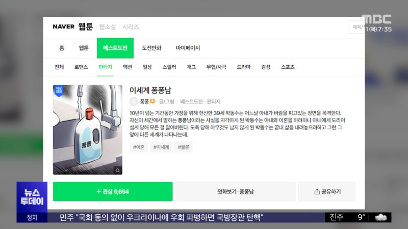Click the #이세계 hashtag
The image size is (408, 229).
click(161, 147)
